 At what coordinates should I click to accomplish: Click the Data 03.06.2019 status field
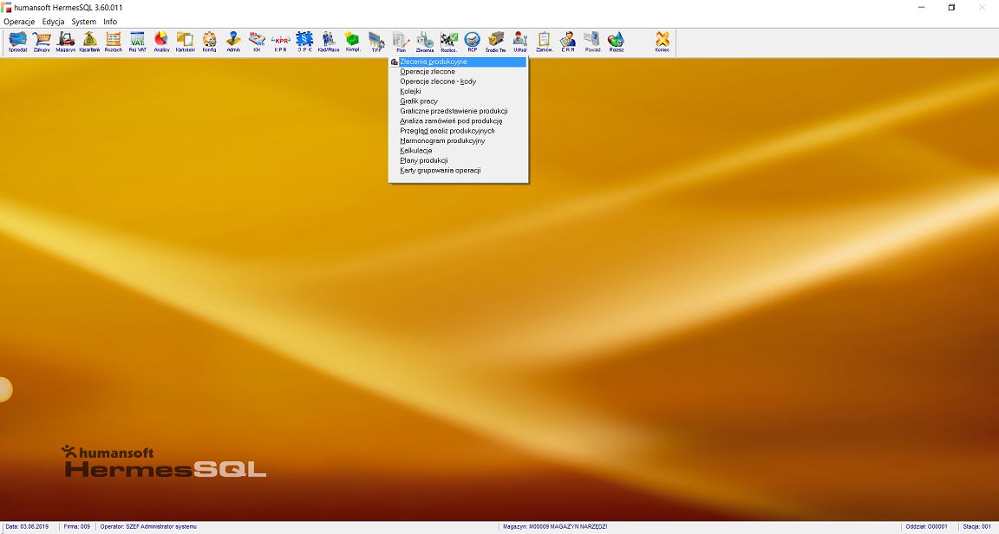(x=28, y=527)
